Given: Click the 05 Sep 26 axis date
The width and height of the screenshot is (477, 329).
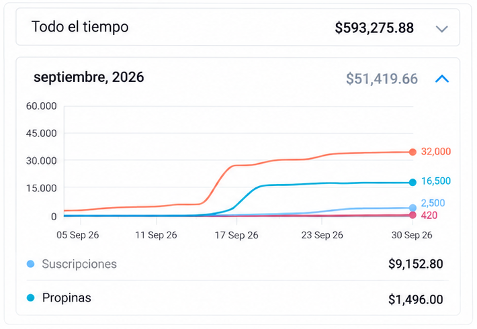Looking at the screenshot, I should pos(77,235).
